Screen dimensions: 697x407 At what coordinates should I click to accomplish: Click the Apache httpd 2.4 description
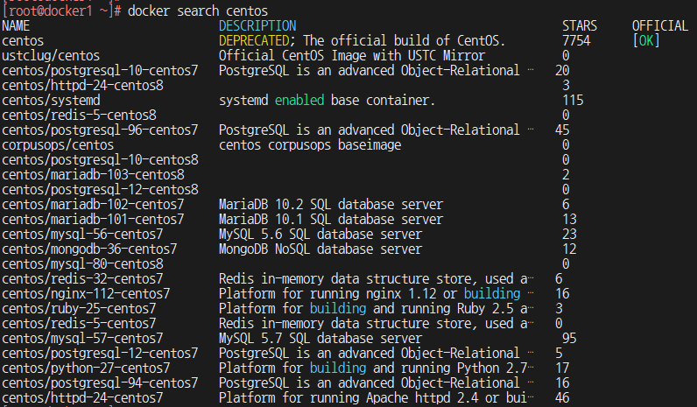click(376, 398)
